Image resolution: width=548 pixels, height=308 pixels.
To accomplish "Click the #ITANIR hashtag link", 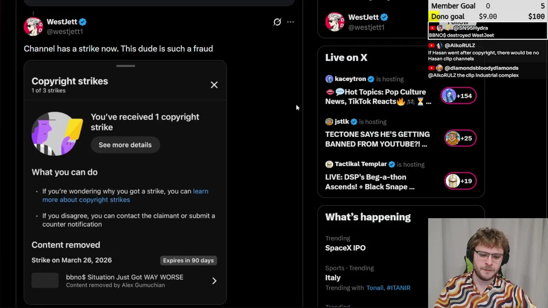I will (398, 288).
